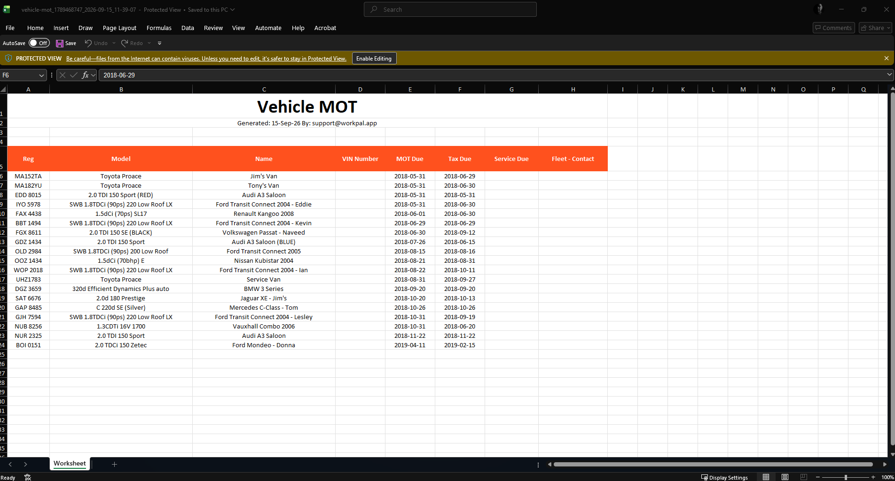Switch to Page Layout view icon
This screenshot has height=481, width=895.
785,477
